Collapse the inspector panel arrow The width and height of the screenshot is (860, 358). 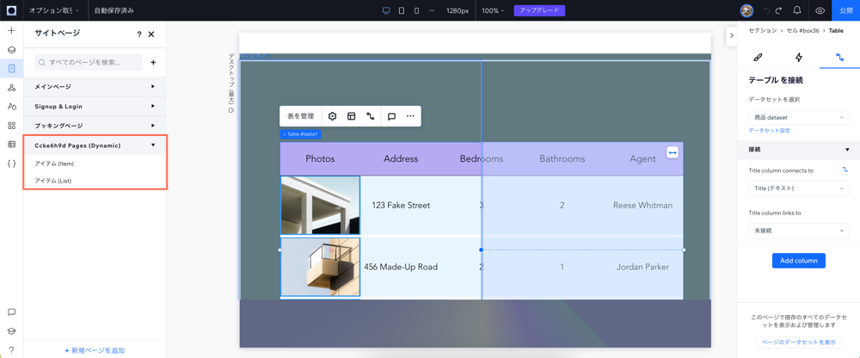(x=731, y=35)
